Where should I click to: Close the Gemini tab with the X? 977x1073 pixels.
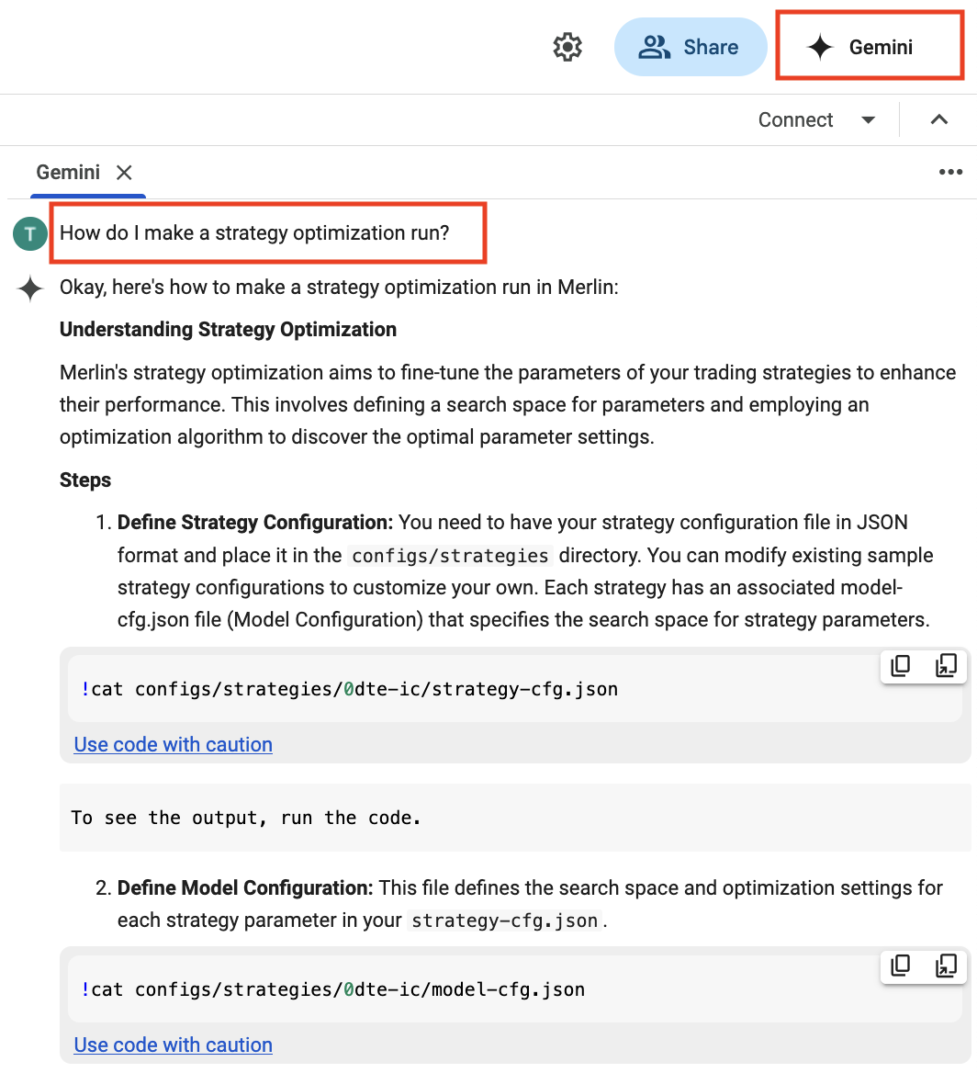pos(125,172)
